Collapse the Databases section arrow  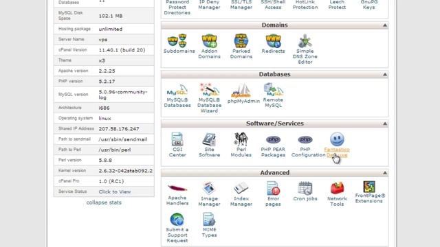(385, 75)
